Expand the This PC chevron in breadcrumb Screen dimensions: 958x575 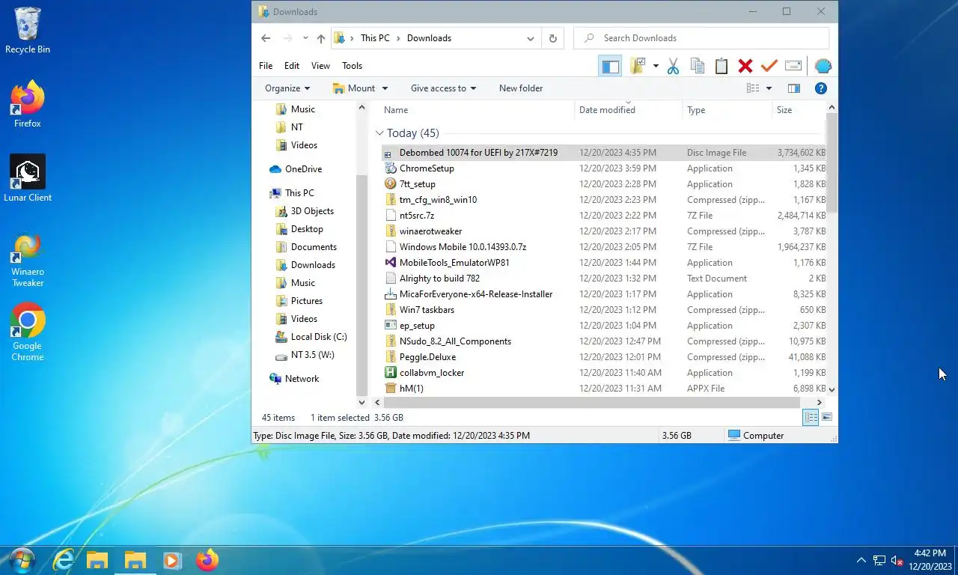pyautogui.click(x=398, y=38)
